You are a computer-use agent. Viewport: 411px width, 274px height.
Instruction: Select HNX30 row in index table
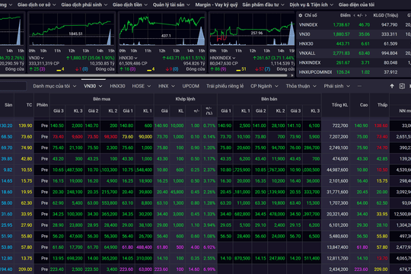(x=354, y=44)
